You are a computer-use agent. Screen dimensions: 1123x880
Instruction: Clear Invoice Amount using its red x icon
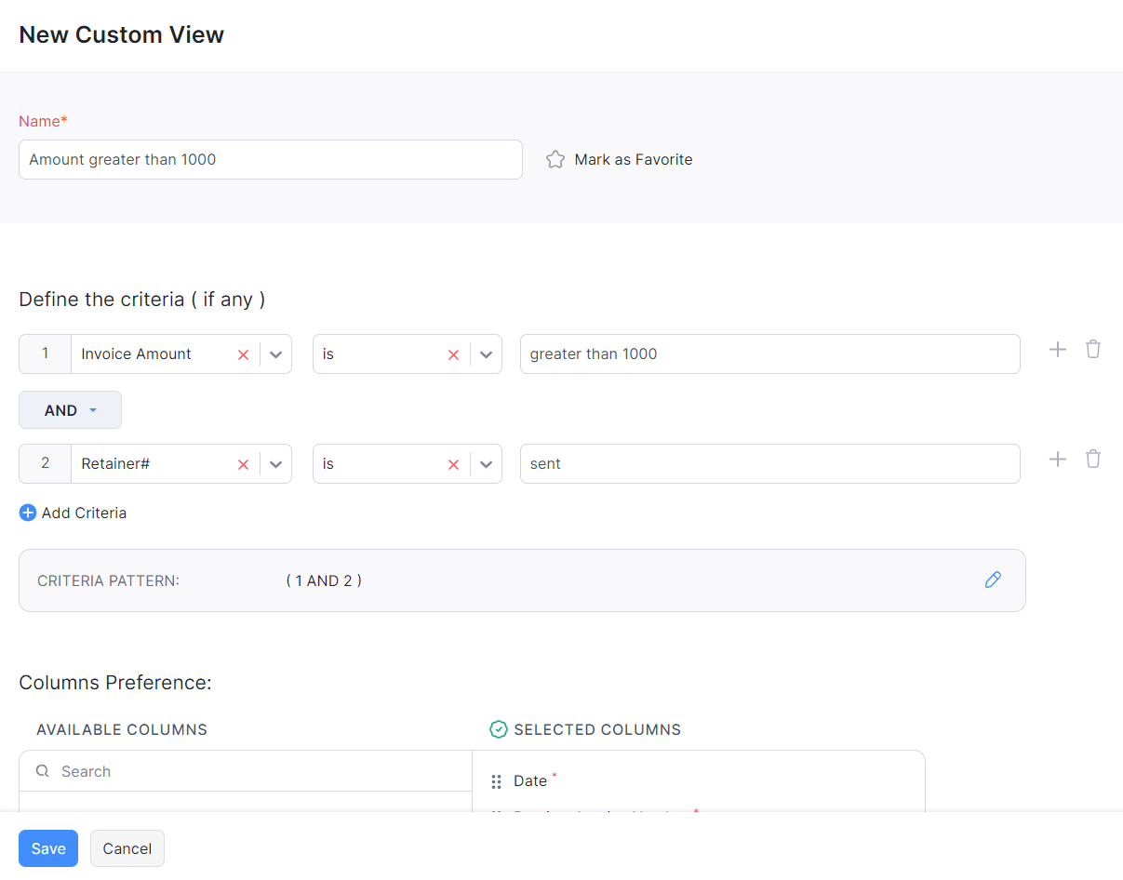(243, 353)
